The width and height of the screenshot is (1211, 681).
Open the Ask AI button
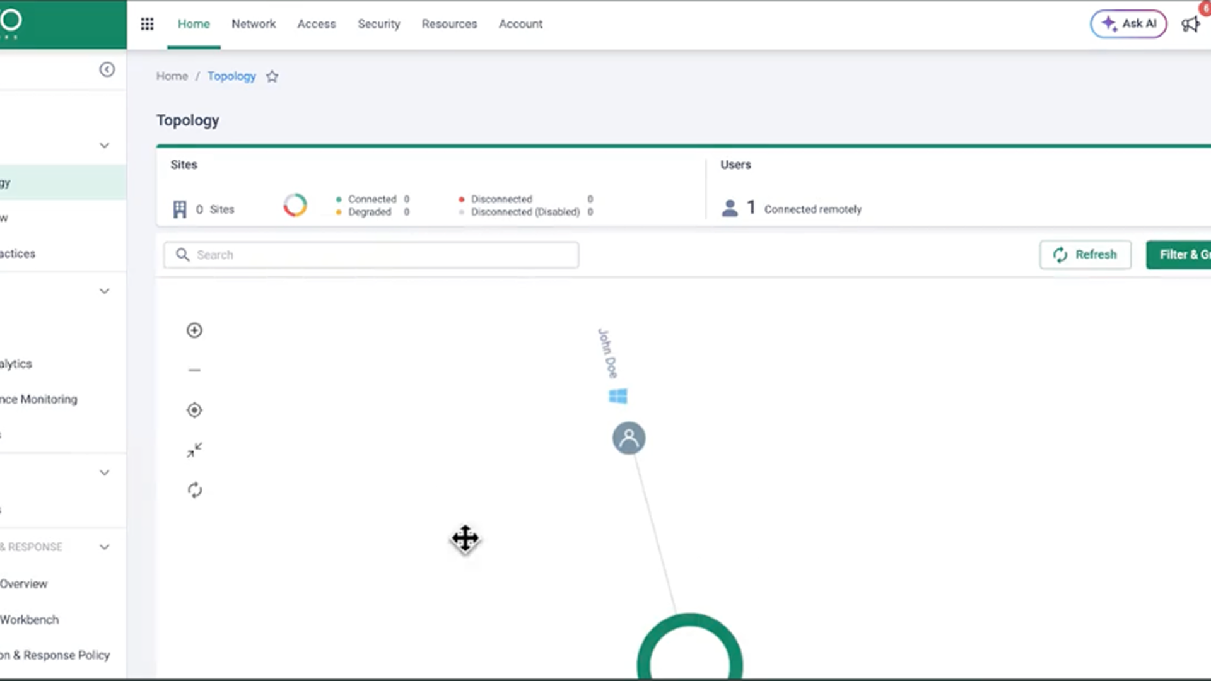pyautogui.click(x=1128, y=24)
